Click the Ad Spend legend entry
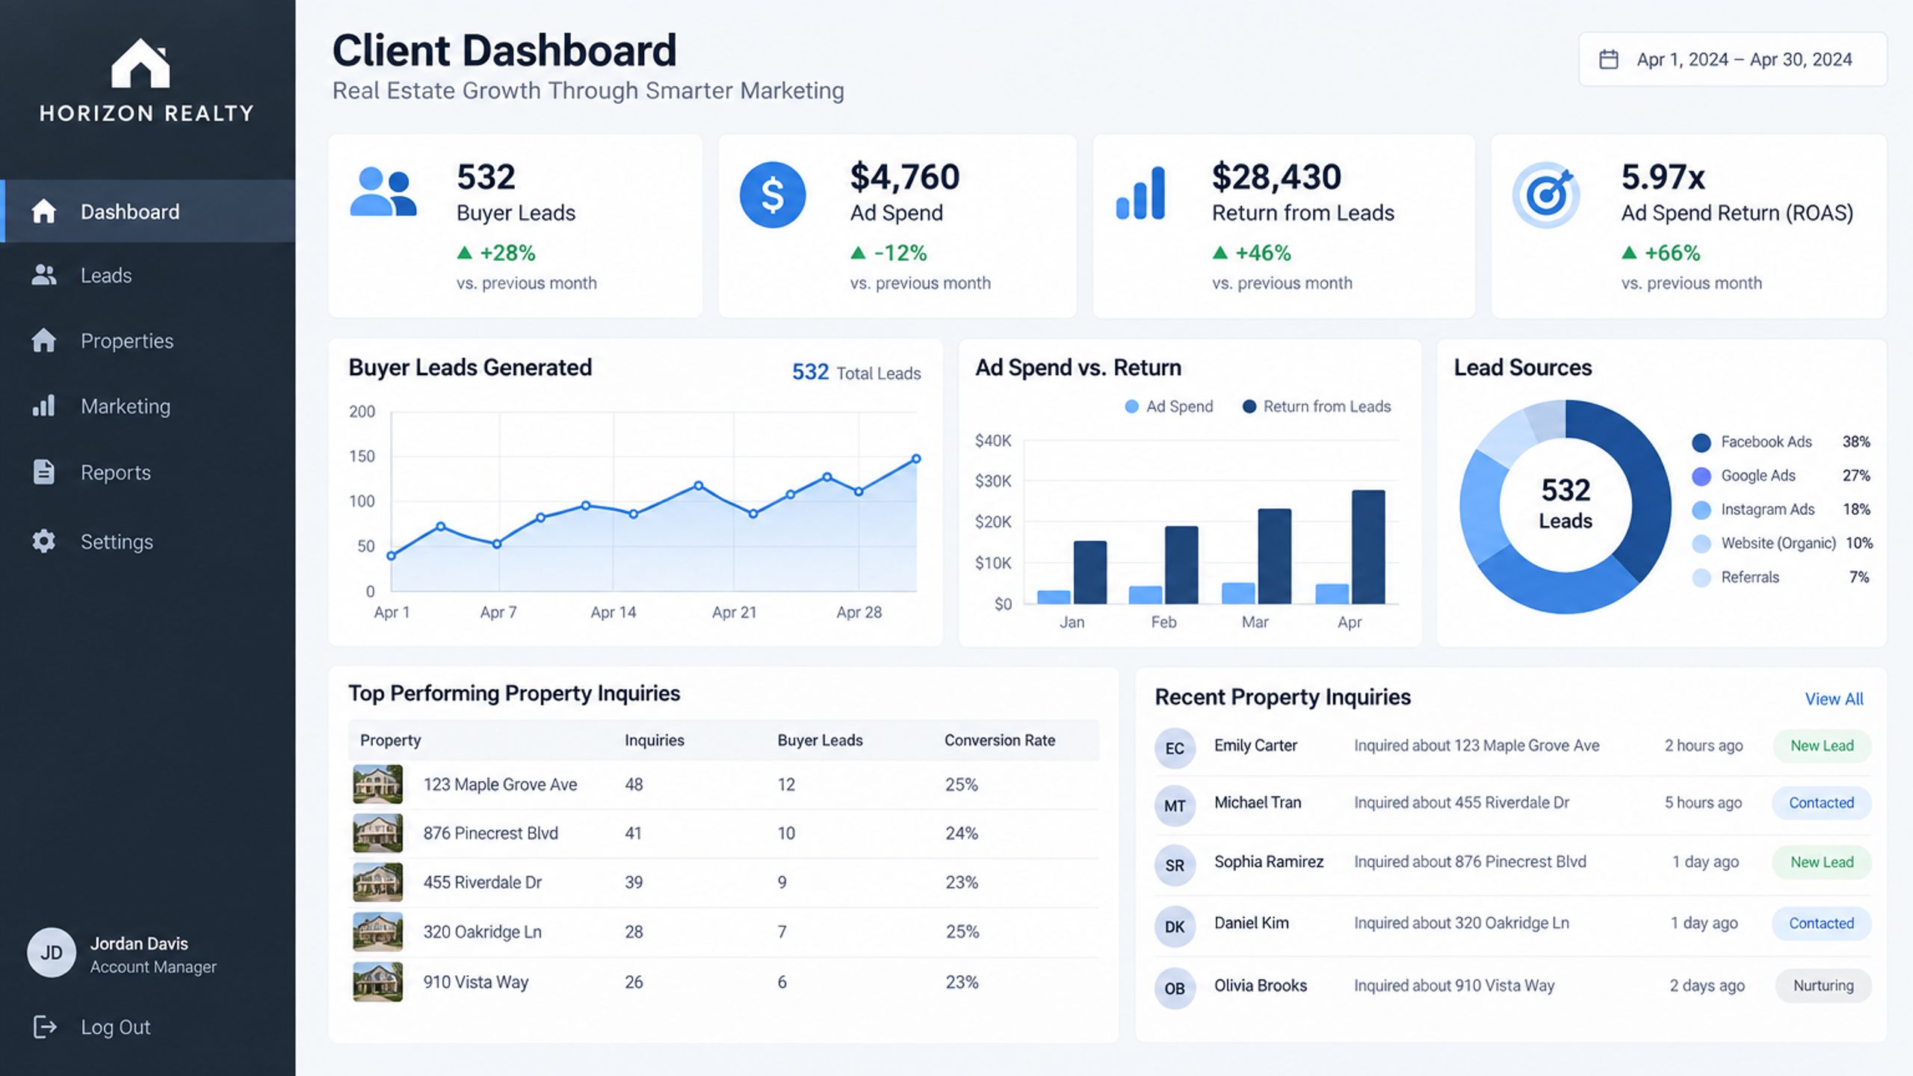Image resolution: width=1913 pixels, height=1076 pixels. (1169, 406)
